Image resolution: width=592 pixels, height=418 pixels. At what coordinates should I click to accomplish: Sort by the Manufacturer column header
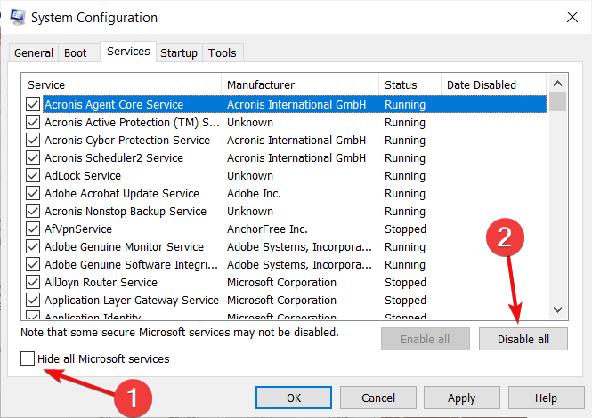coord(300,84)
